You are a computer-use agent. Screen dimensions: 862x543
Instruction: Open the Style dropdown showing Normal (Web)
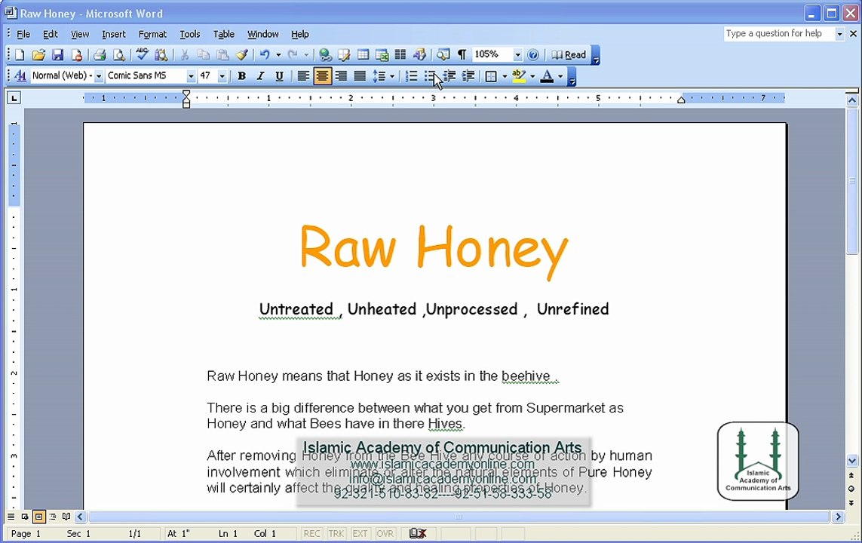[x=98, y=76]
